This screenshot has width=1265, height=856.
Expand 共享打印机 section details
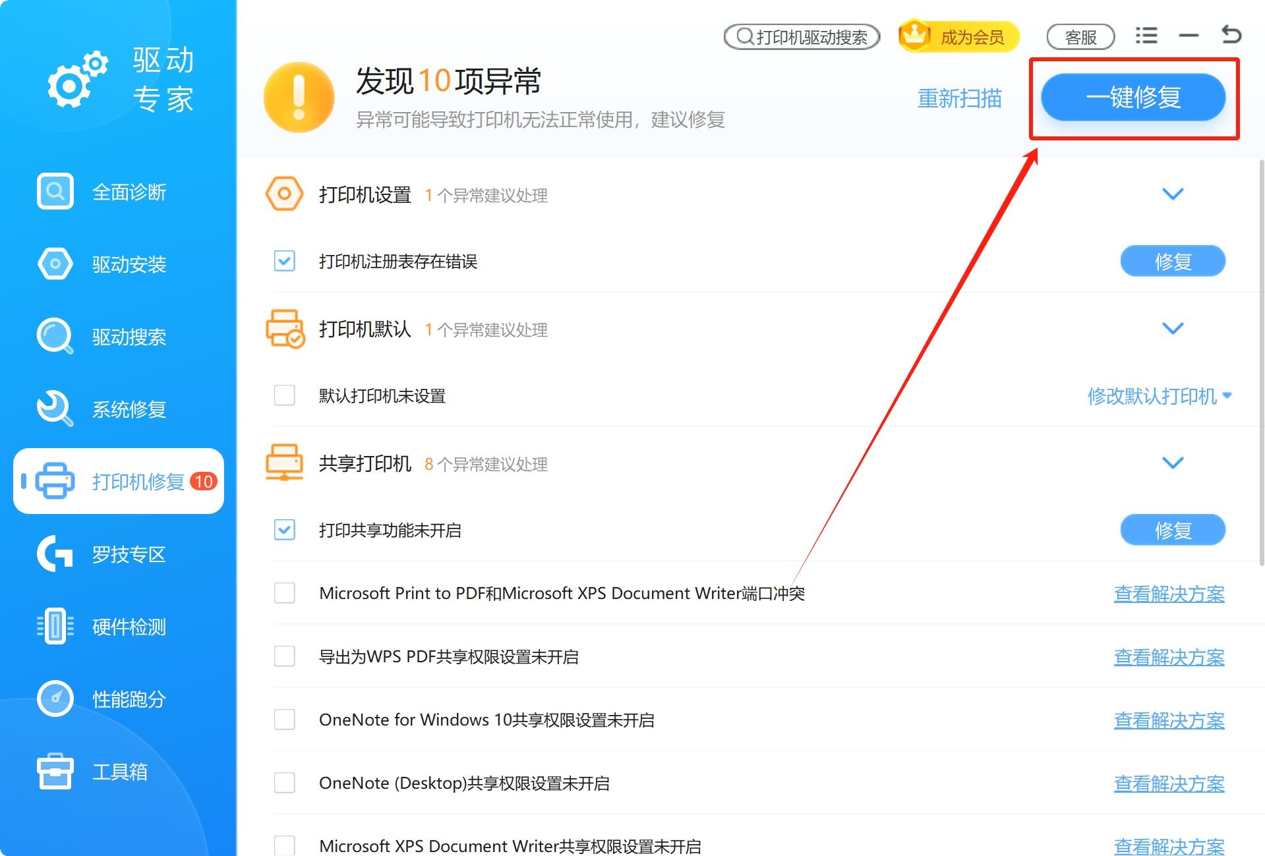(1173, 463)
